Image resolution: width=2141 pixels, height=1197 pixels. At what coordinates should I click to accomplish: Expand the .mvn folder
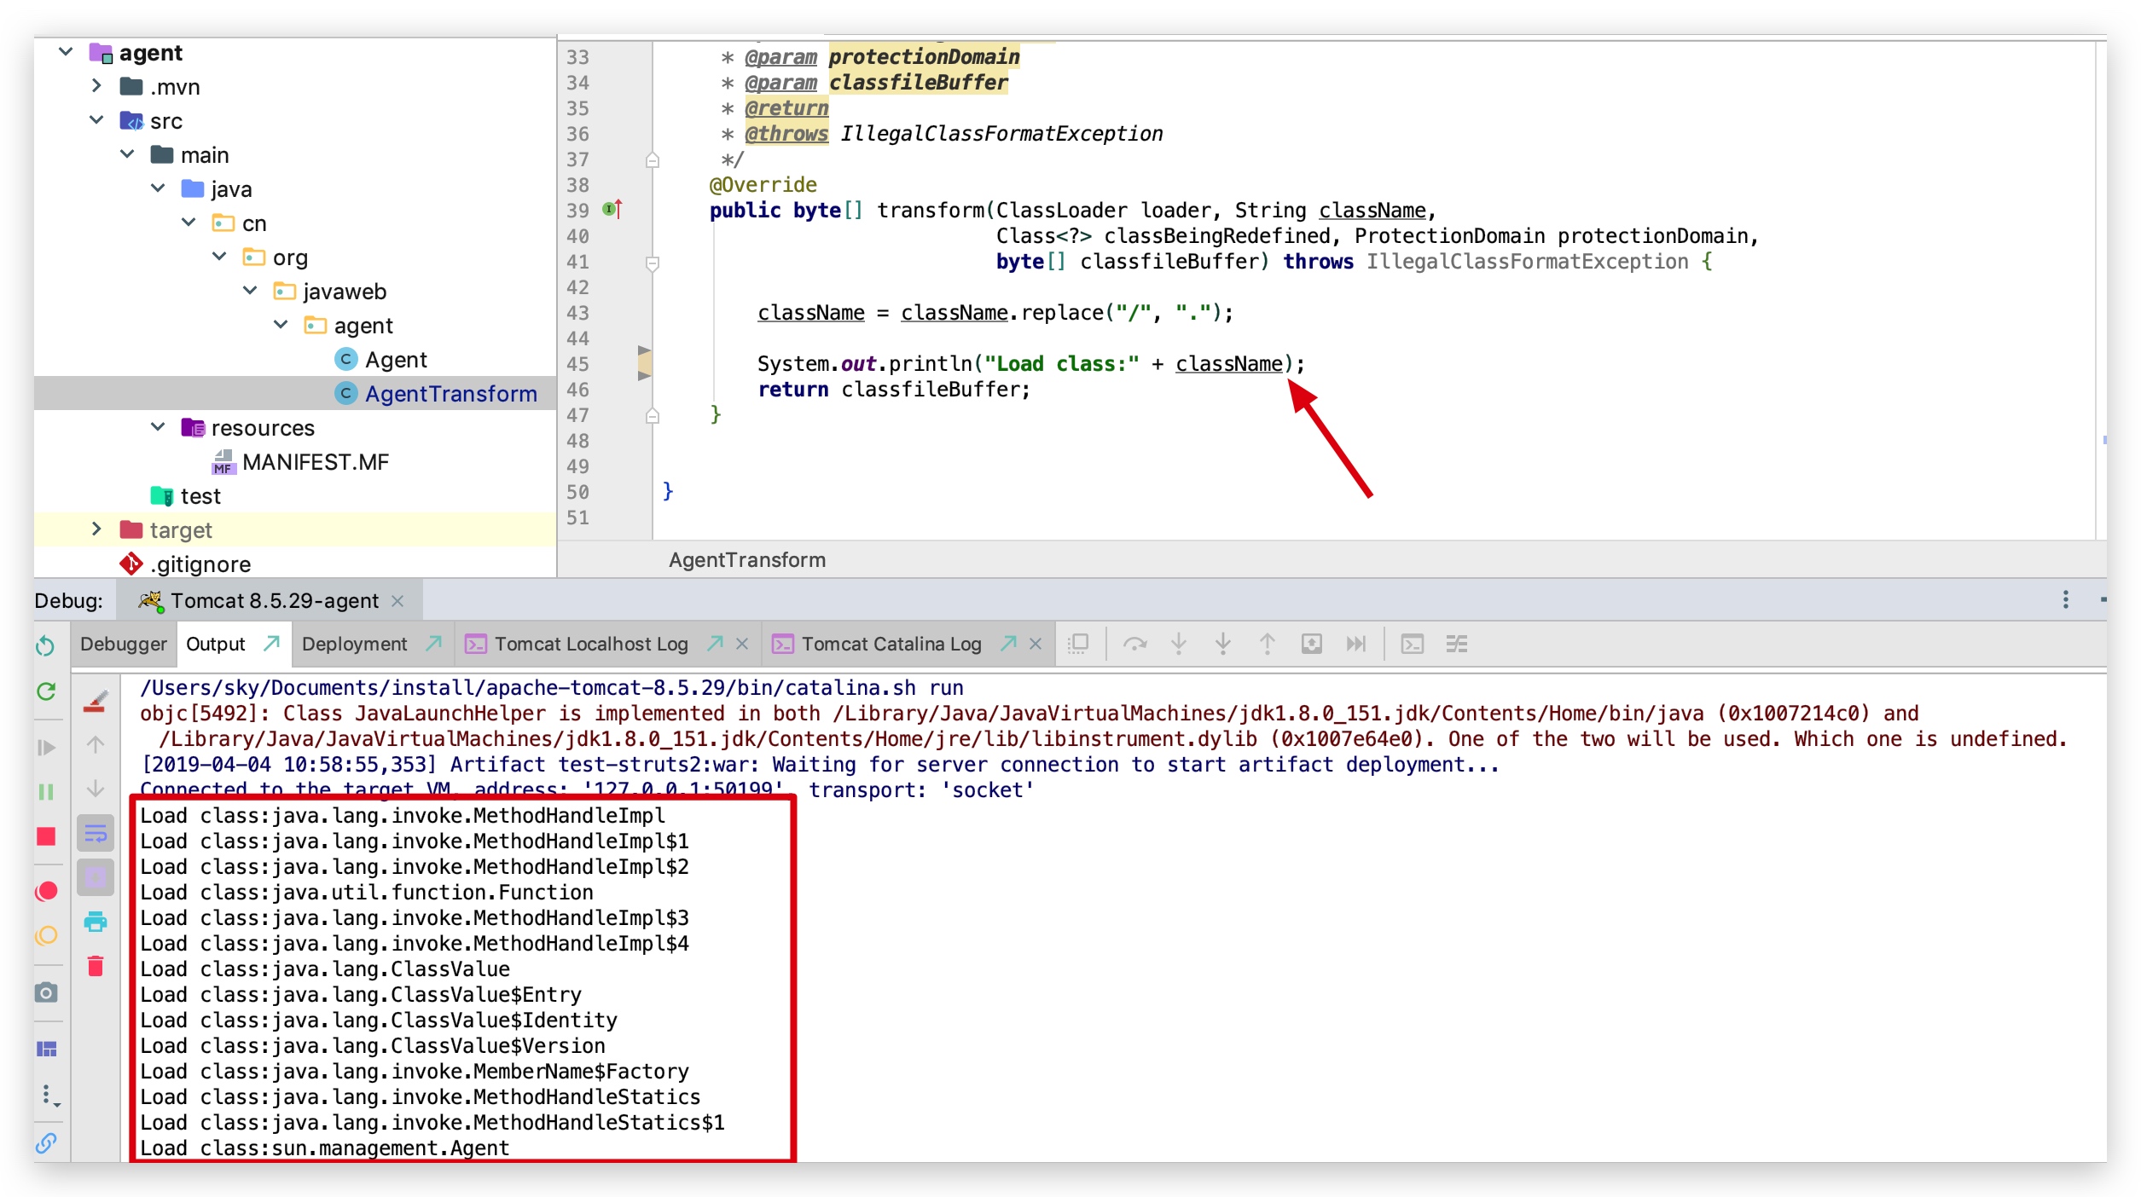pyautogui.click(x=96, y=86)
